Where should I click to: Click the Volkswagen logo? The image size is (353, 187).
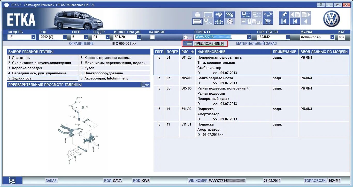pos(332,19)
